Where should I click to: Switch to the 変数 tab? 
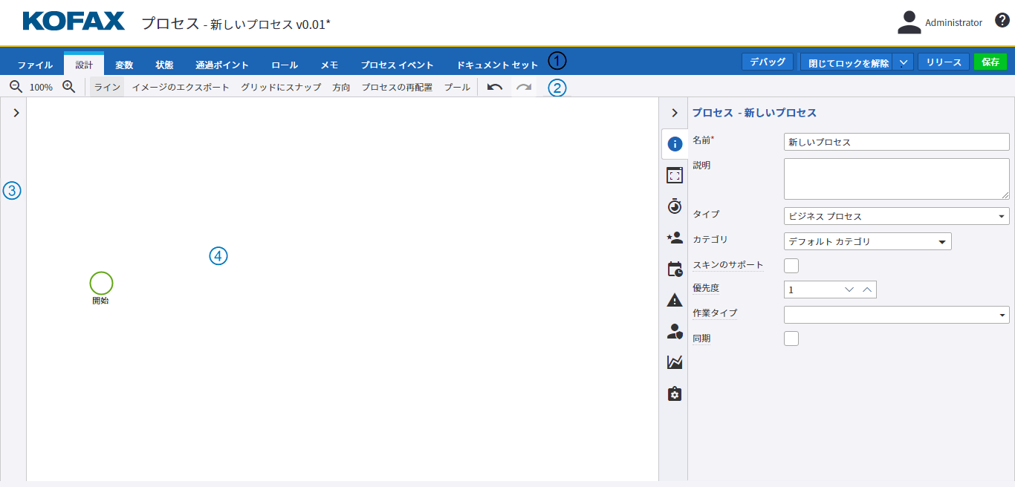point(124,65)
